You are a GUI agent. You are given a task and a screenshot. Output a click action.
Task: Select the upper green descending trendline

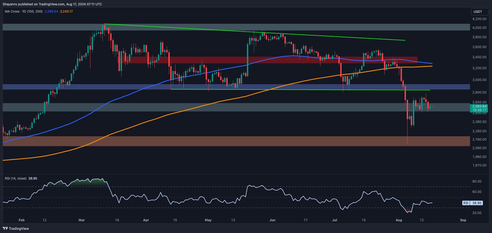(255, 32)
